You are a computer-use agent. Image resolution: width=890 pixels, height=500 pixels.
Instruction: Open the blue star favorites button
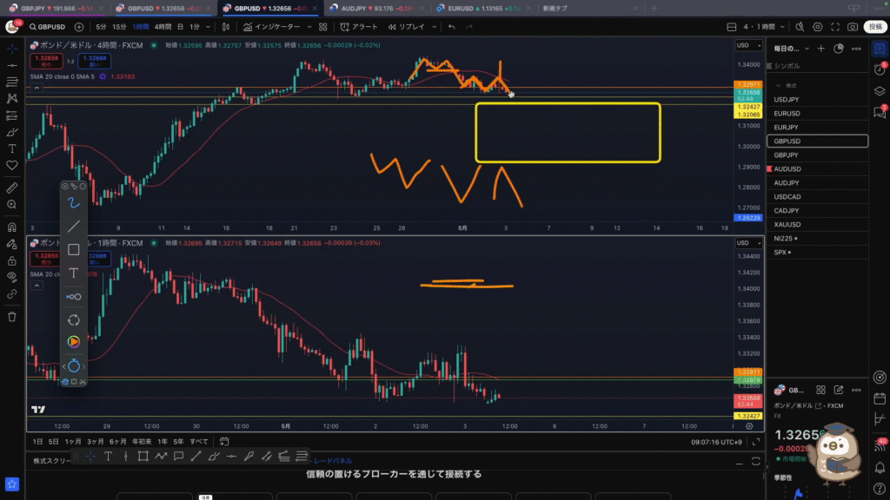pos(12,484)
